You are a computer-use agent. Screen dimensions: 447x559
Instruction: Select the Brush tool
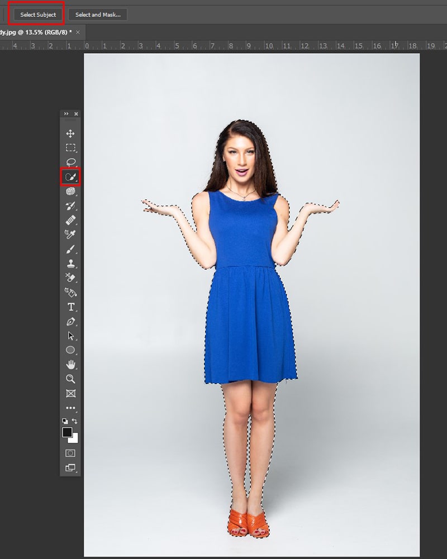[70, 249]
